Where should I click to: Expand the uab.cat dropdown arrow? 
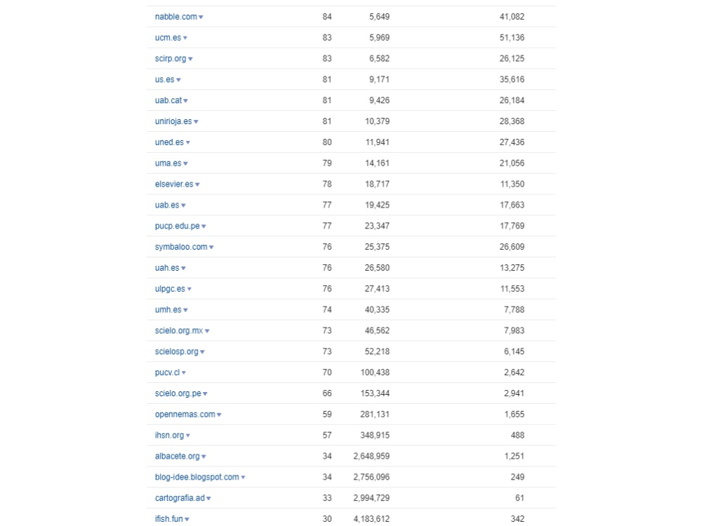click(x=186, y=101)
